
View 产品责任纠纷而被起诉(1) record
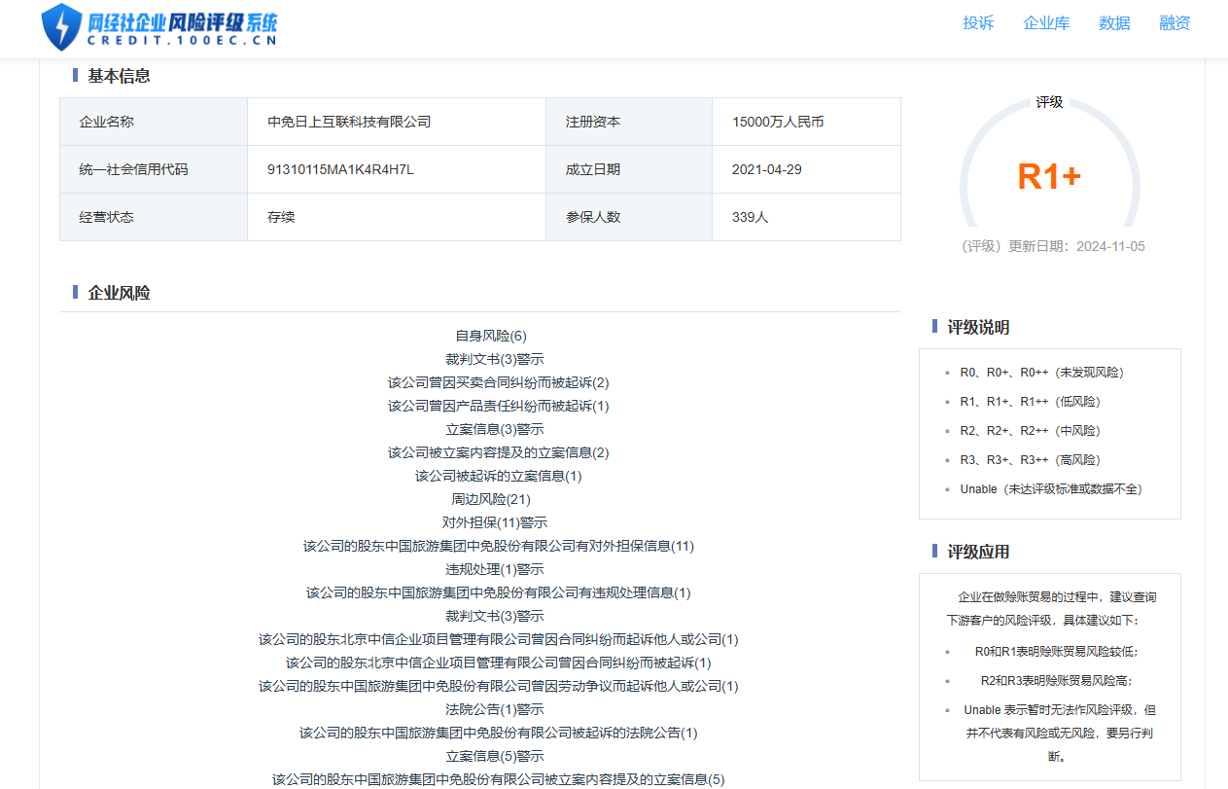pos(498,406)
